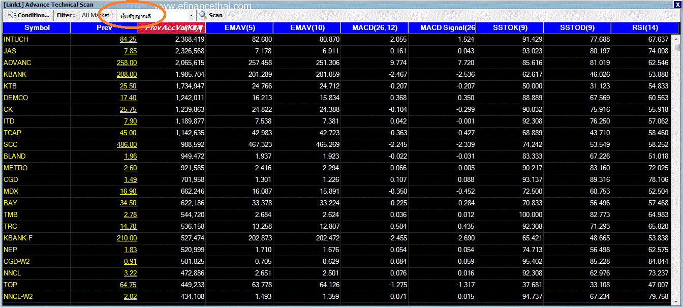Click BAY previous price 34.50
This screenshot has width=683, height=308.
point(128,203)
